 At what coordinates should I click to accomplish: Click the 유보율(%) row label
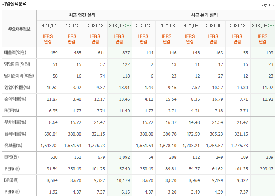pyautogui.click(x=13, y=146)
